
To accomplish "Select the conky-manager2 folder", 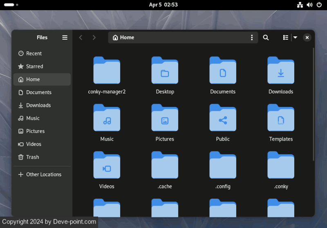I will point(107,71).
